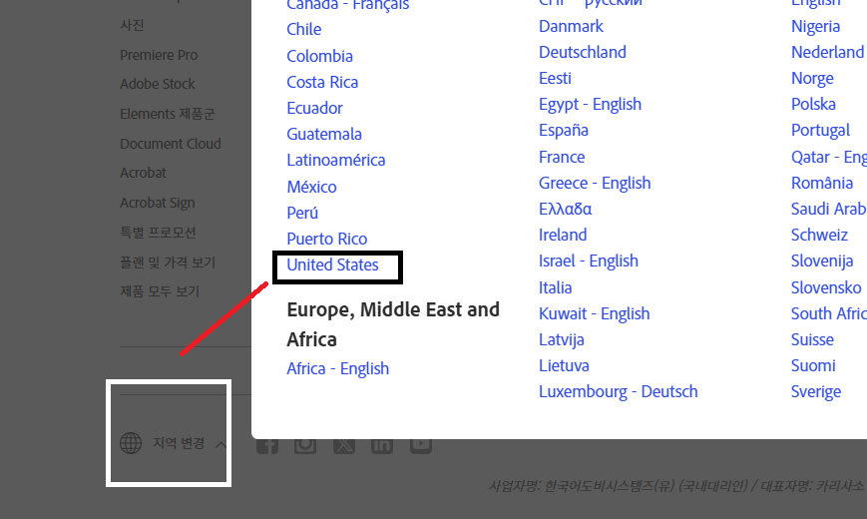Choose Israel - English region
This screenshot has width=867, height=519.
tap(588, 260)
